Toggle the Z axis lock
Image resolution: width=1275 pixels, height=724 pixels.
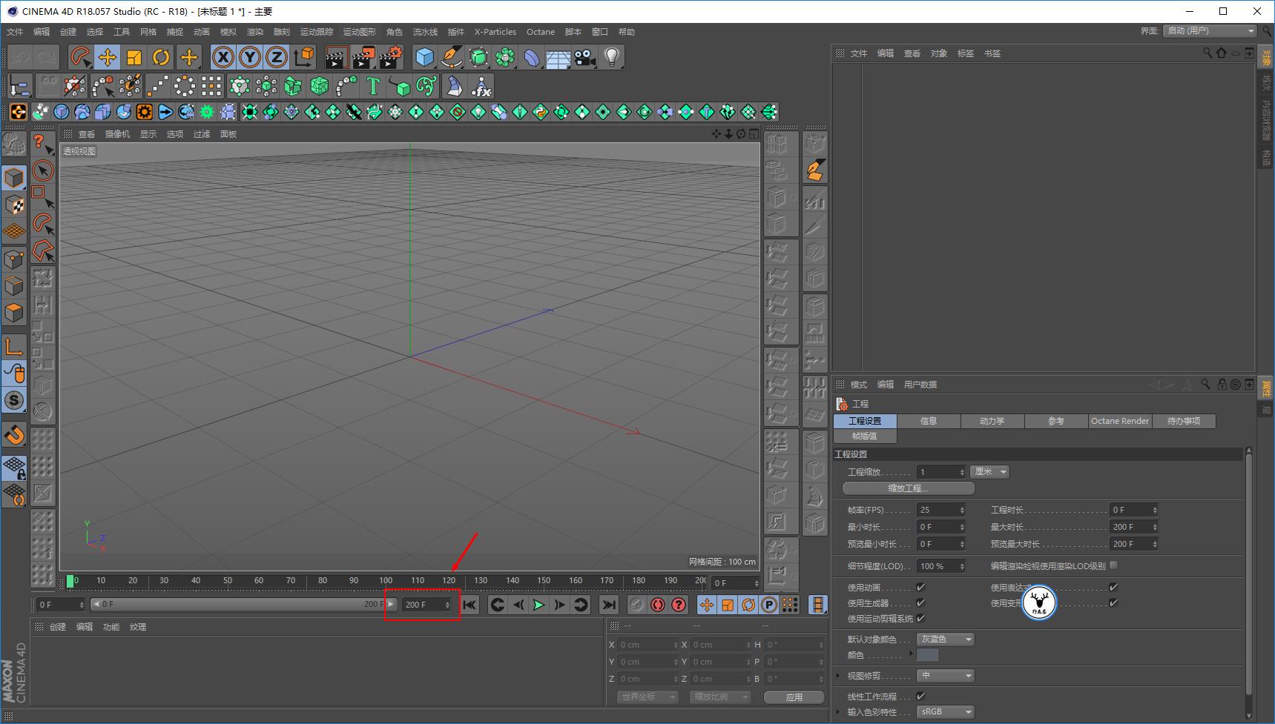point(277,57)
